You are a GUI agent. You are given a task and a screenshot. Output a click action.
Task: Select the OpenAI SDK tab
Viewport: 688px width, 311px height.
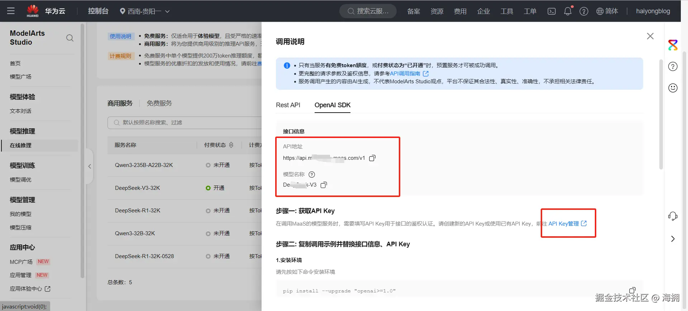[x=333, y=105]
